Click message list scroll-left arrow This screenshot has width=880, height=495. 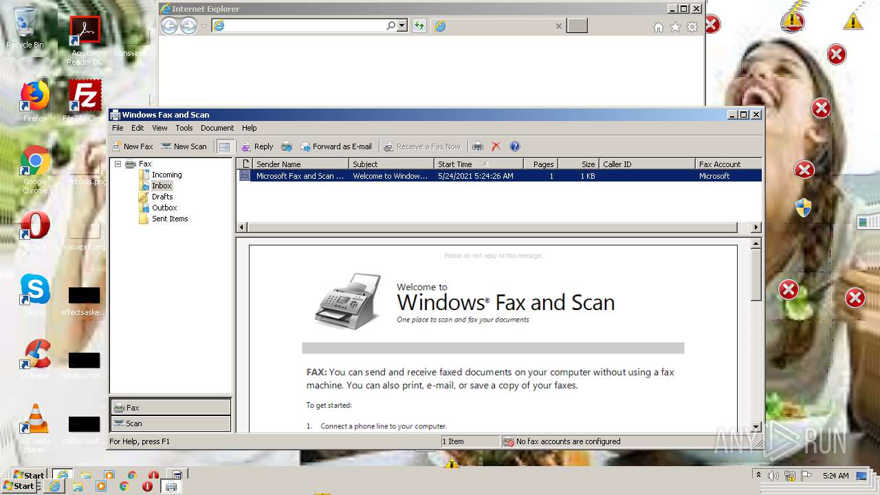241,227
